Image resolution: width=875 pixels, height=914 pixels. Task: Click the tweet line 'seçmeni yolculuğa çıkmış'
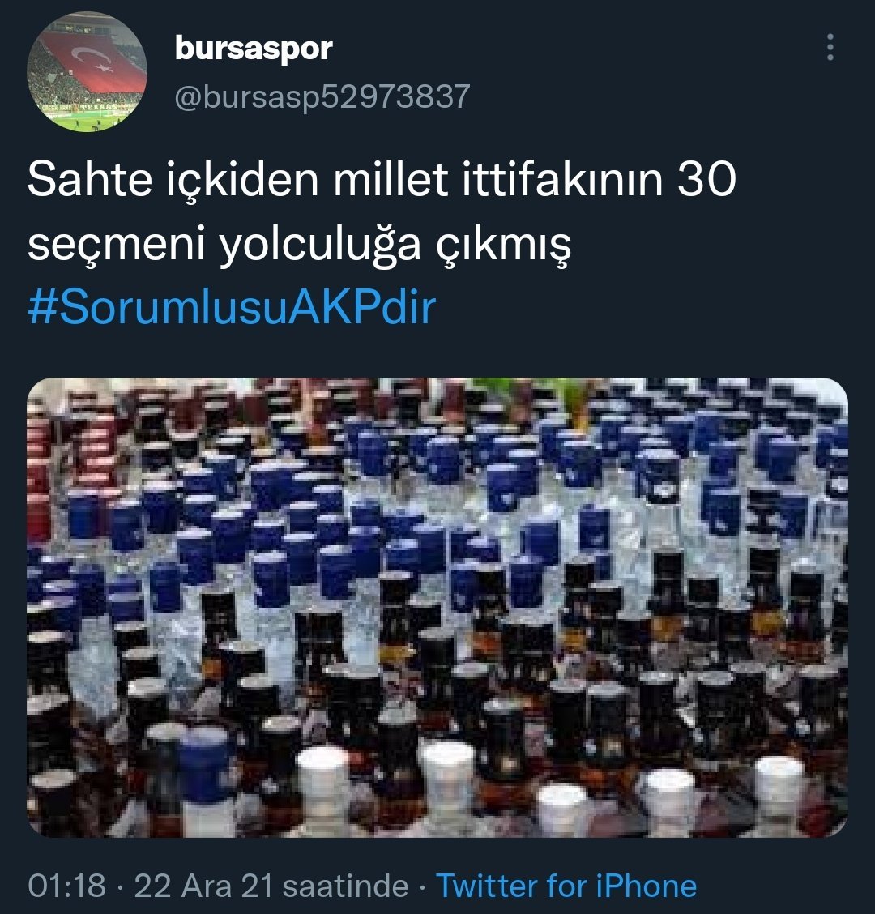[x=300, y=244]
